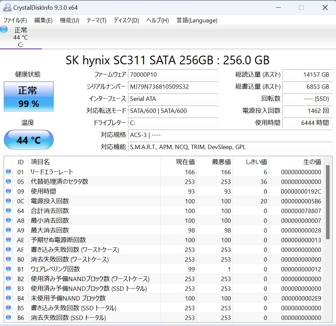Click status orb for row 64 合計消去回数
The image size is (336, 326).
8,210
